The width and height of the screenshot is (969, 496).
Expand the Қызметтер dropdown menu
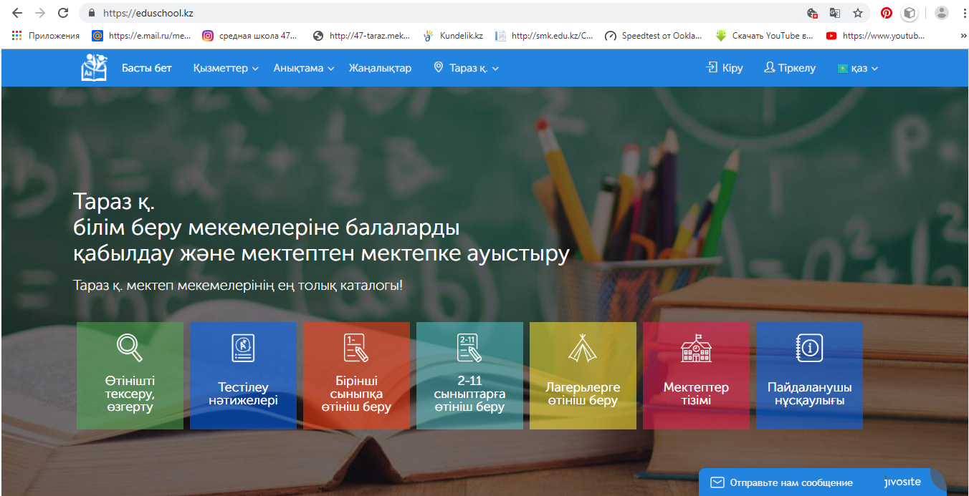point(226,68)
